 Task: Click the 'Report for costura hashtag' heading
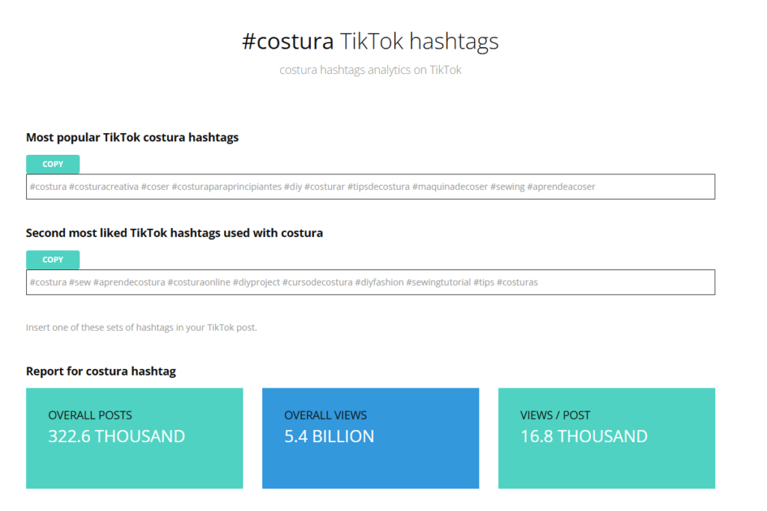pyautogui.click(x=101, y=371)
